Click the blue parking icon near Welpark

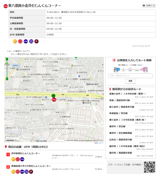pos(79,76)
